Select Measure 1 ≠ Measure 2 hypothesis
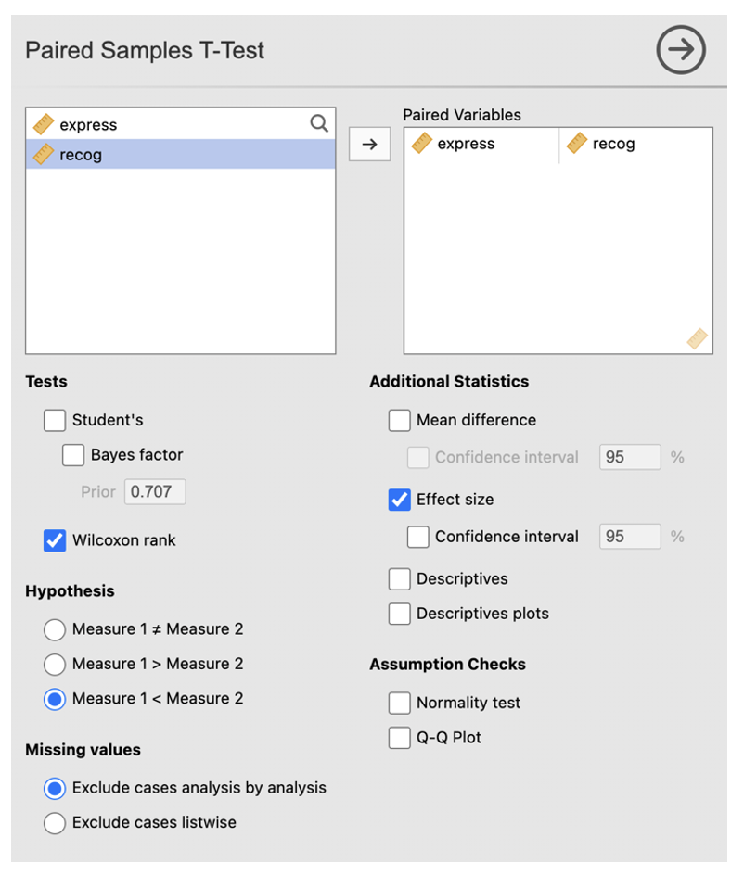 [55, 629]
